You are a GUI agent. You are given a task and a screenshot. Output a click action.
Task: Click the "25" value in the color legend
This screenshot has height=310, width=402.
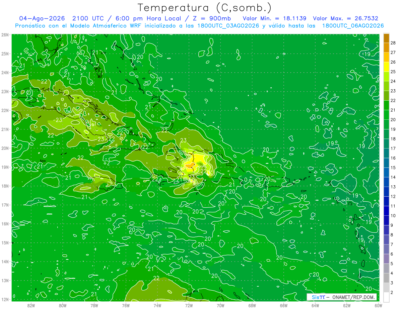pyautogui.click(x=393, y=72)
